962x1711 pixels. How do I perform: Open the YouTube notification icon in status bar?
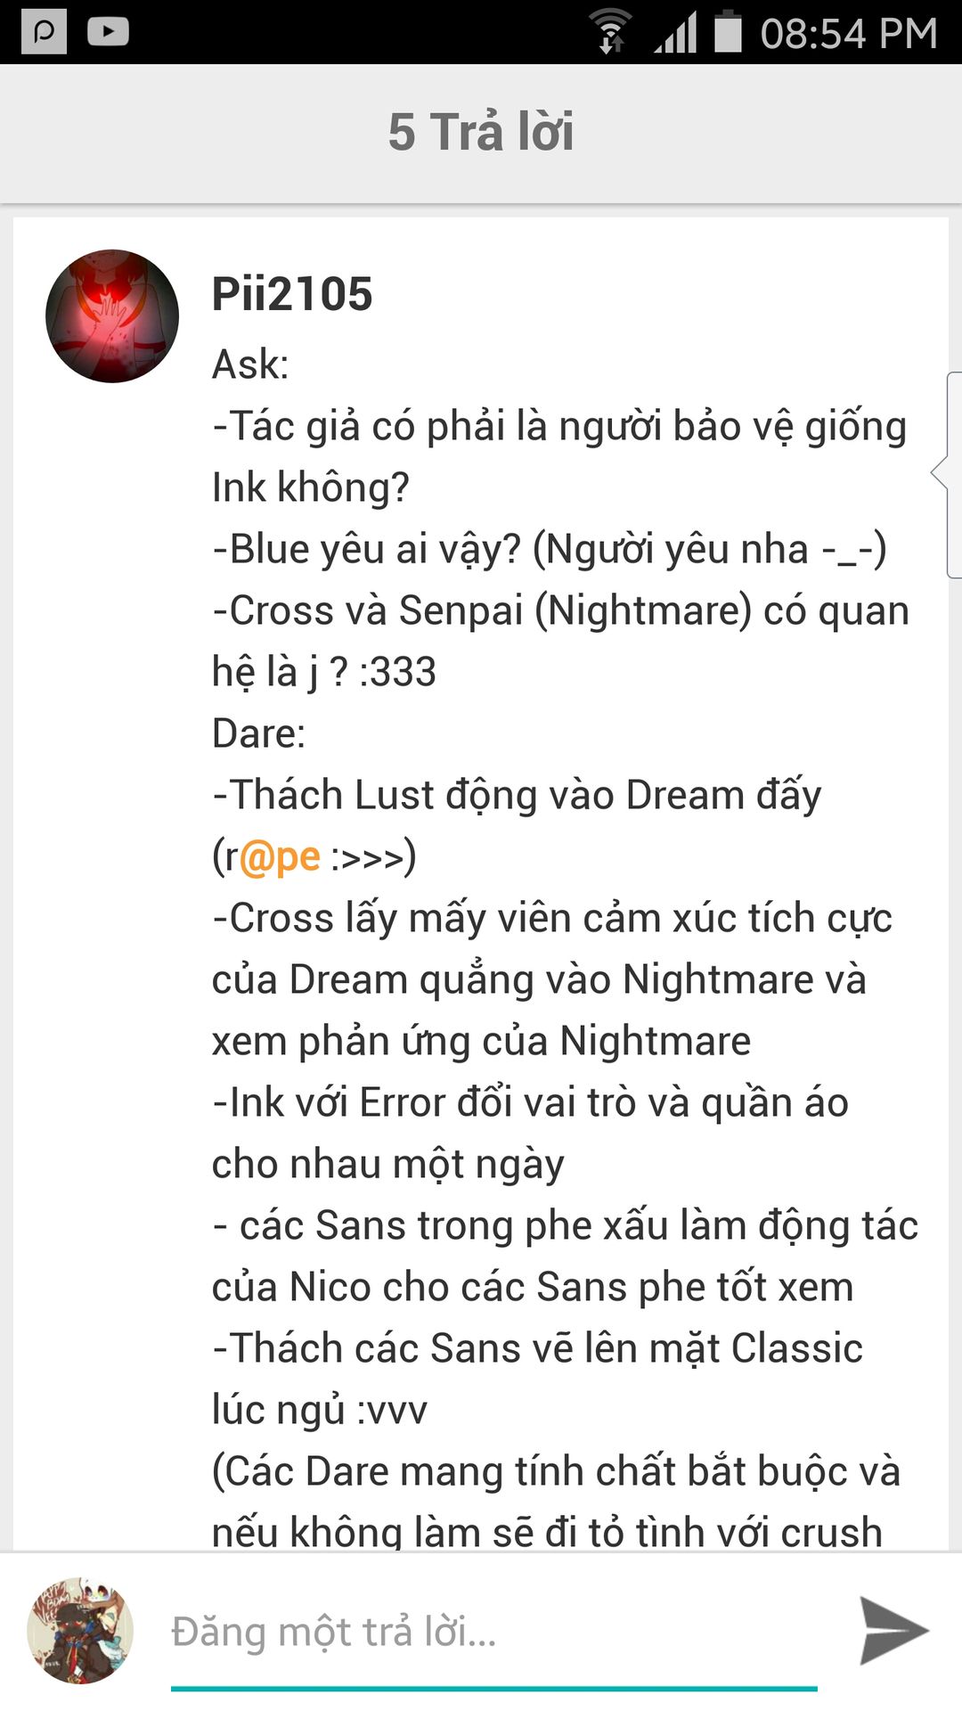click(109, 32)
